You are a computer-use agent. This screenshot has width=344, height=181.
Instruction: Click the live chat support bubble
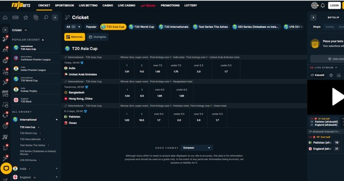click(x=6, y=168)
